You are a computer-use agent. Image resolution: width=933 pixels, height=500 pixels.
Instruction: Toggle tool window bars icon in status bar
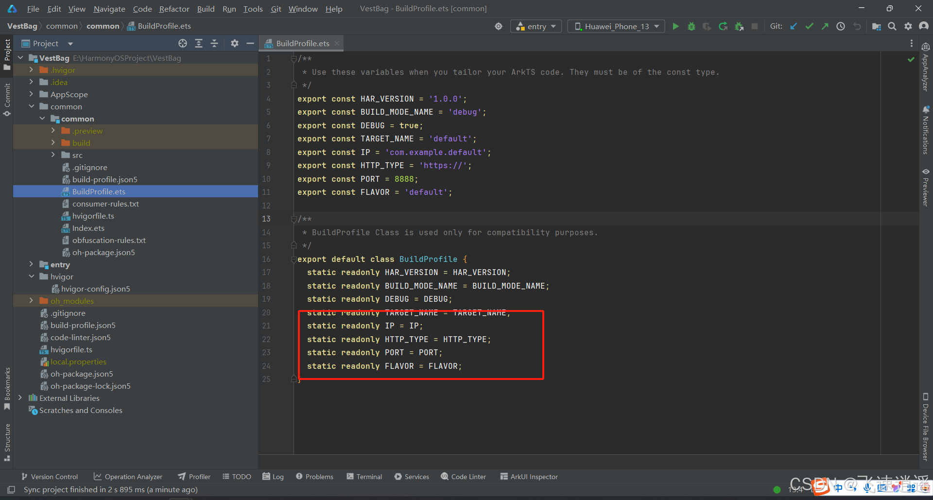point(11,489)
